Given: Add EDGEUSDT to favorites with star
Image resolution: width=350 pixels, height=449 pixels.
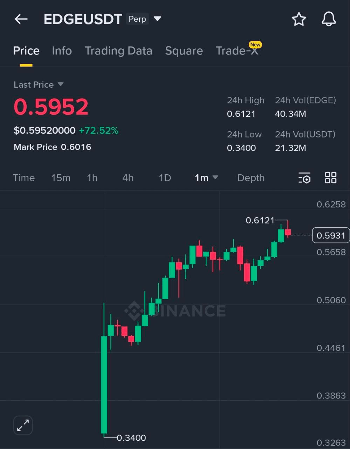Looking at the screenshot, I should [x=299, y=19].
